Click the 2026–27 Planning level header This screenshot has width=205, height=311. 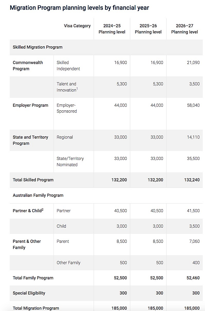(x=184, y=29)
